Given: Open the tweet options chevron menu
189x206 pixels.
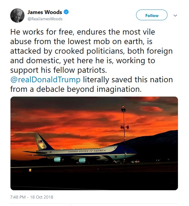Looking at the screenshot, I should tap(175, 16).
